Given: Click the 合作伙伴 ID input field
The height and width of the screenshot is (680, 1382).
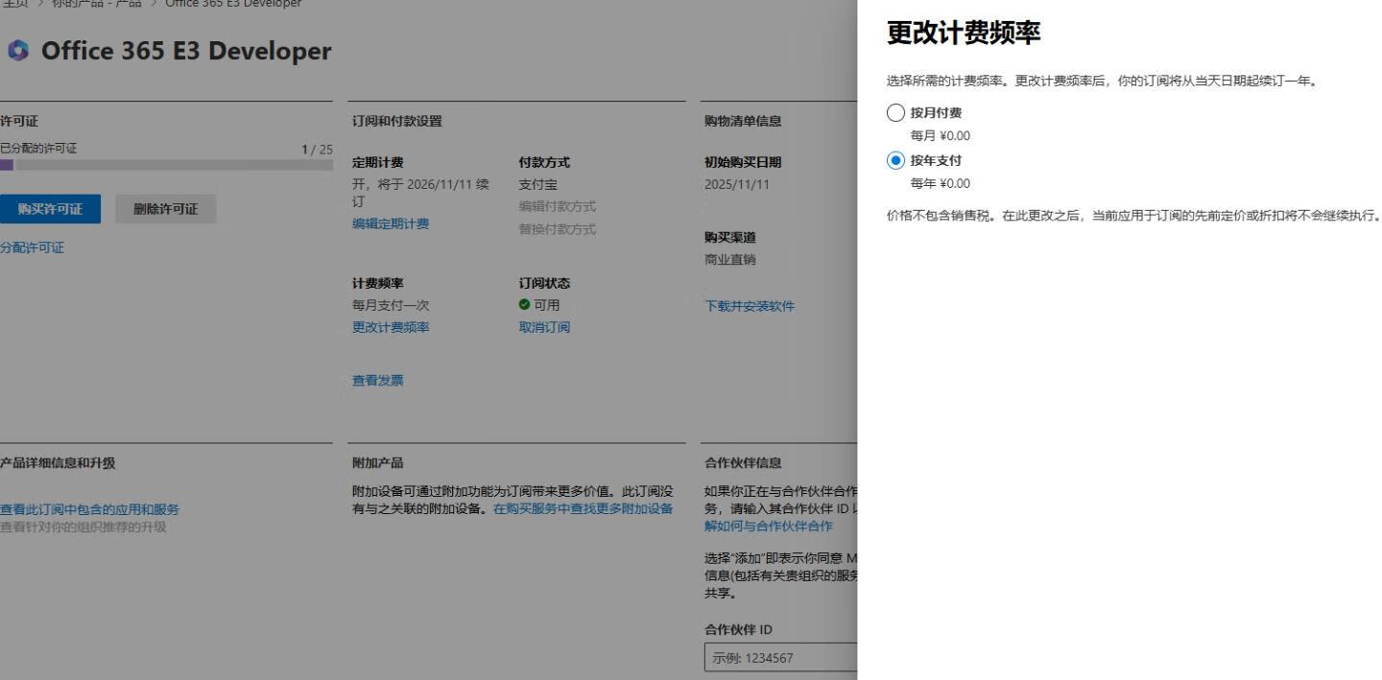Looking at the screenshot, I should coord(779,658).
